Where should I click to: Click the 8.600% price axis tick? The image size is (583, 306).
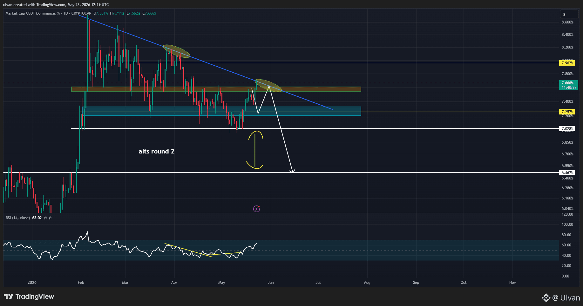click(x=567, y=22)
